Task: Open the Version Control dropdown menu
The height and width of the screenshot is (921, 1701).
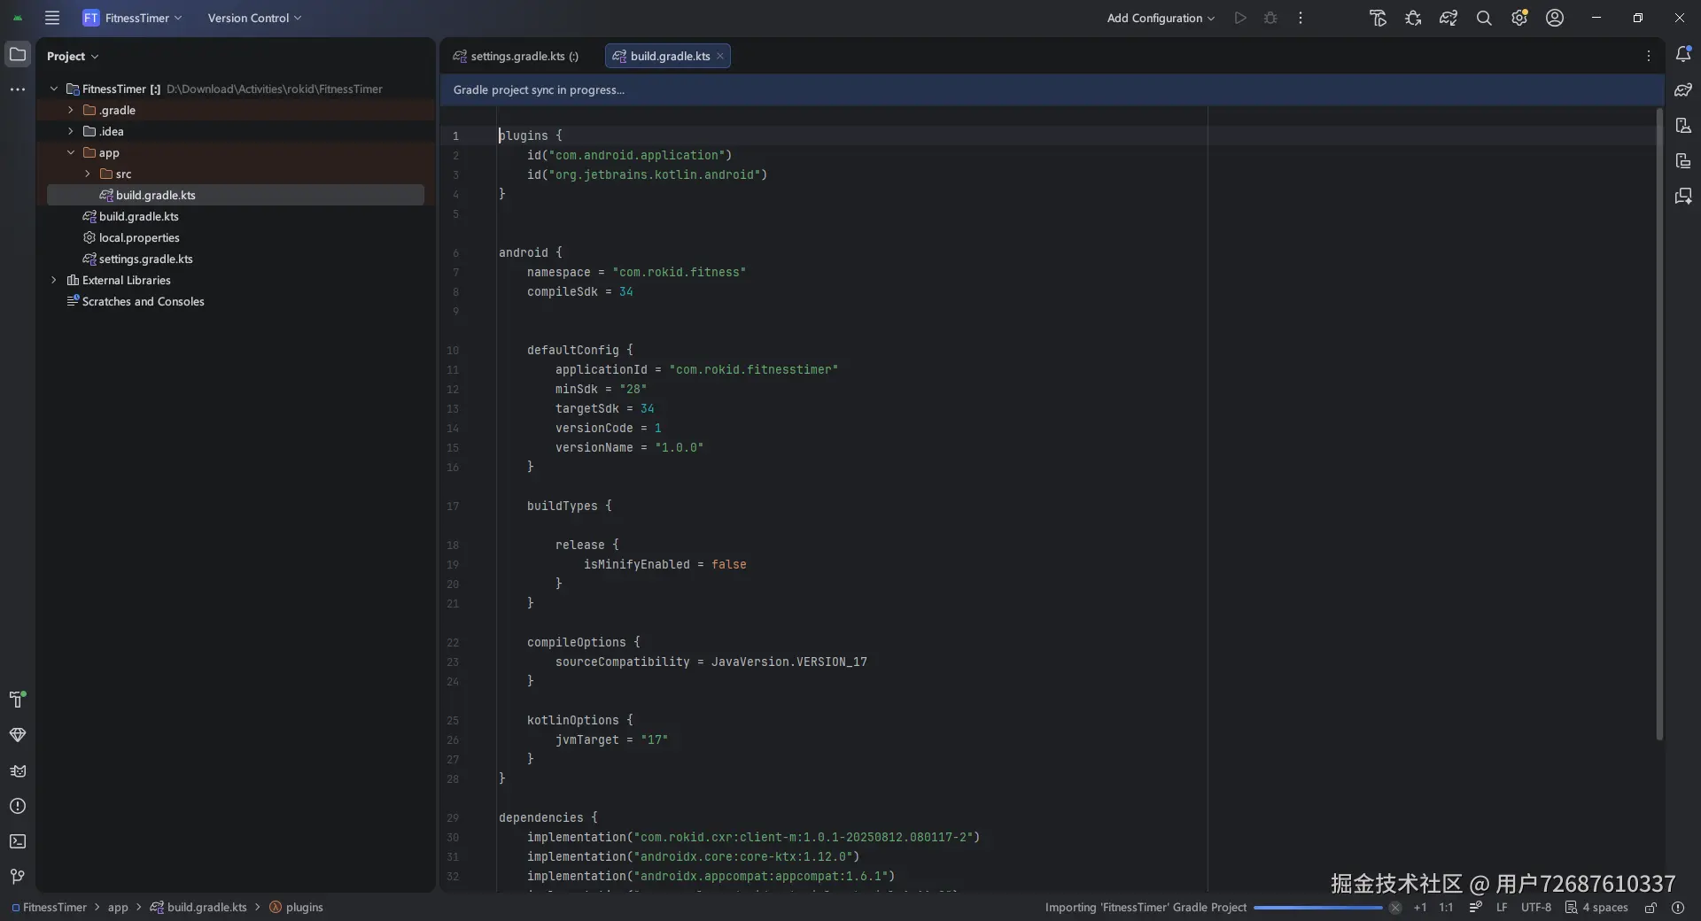Action: click(x=254, y=18)
